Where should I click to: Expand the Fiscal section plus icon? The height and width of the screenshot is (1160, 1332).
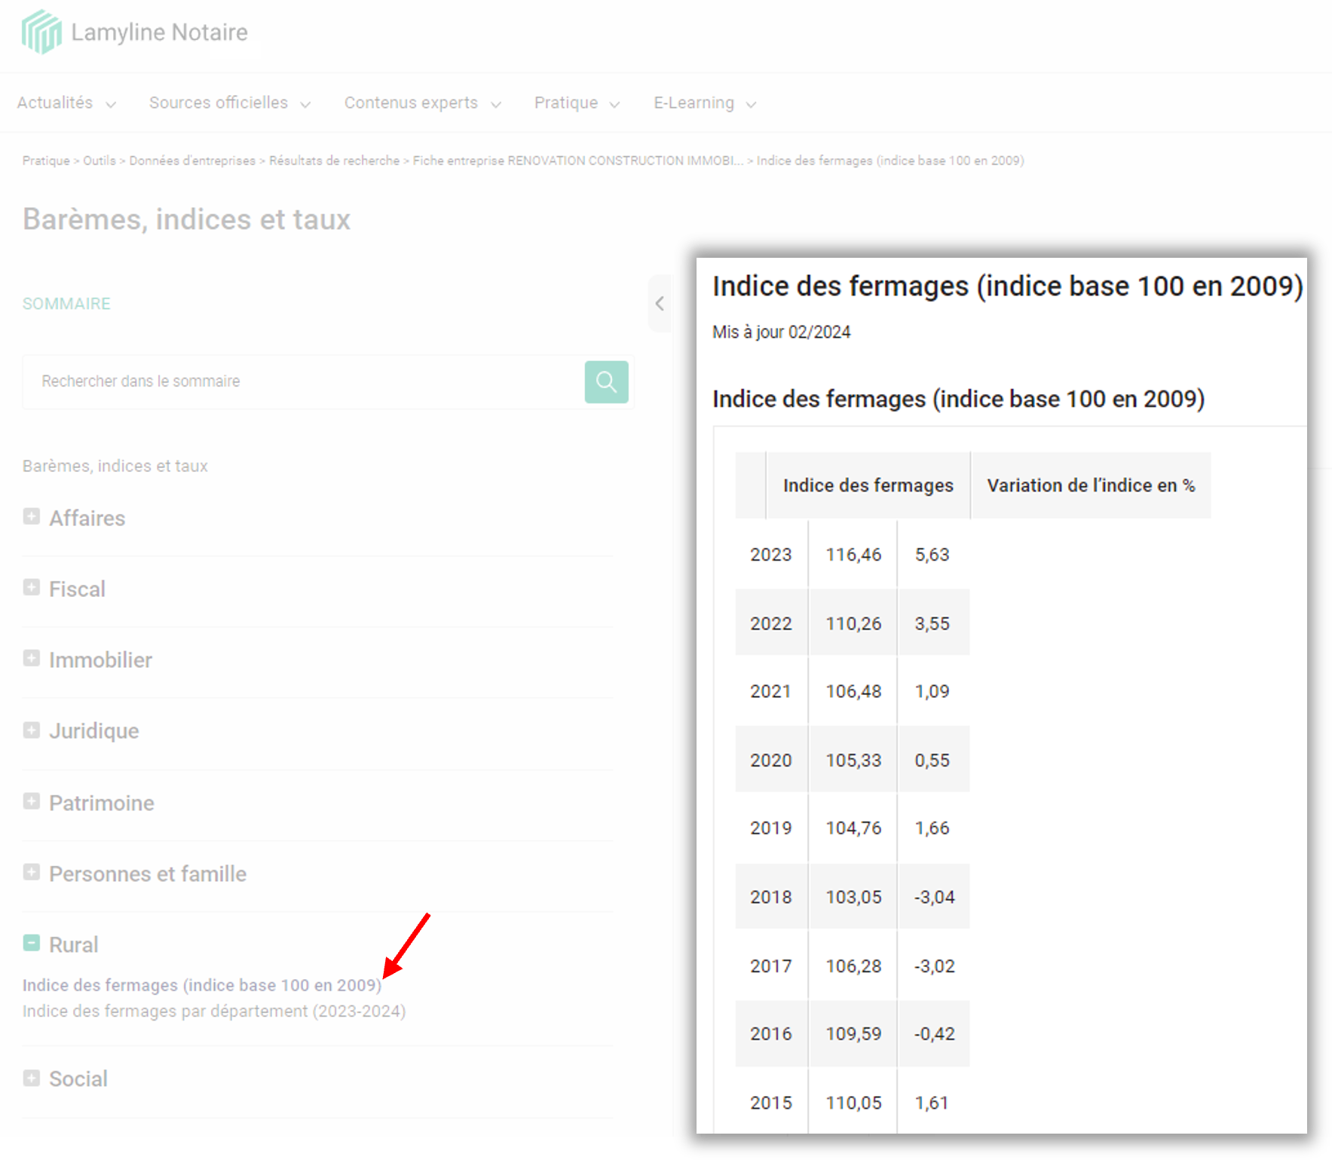point(32,588)
